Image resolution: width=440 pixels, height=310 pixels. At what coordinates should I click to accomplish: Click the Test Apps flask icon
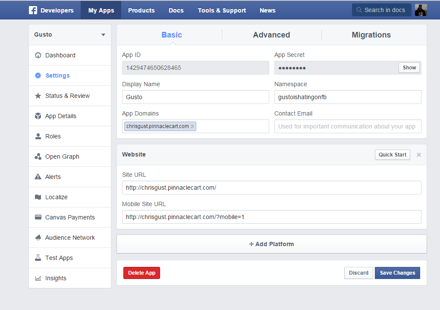click(x=38, y=258)
